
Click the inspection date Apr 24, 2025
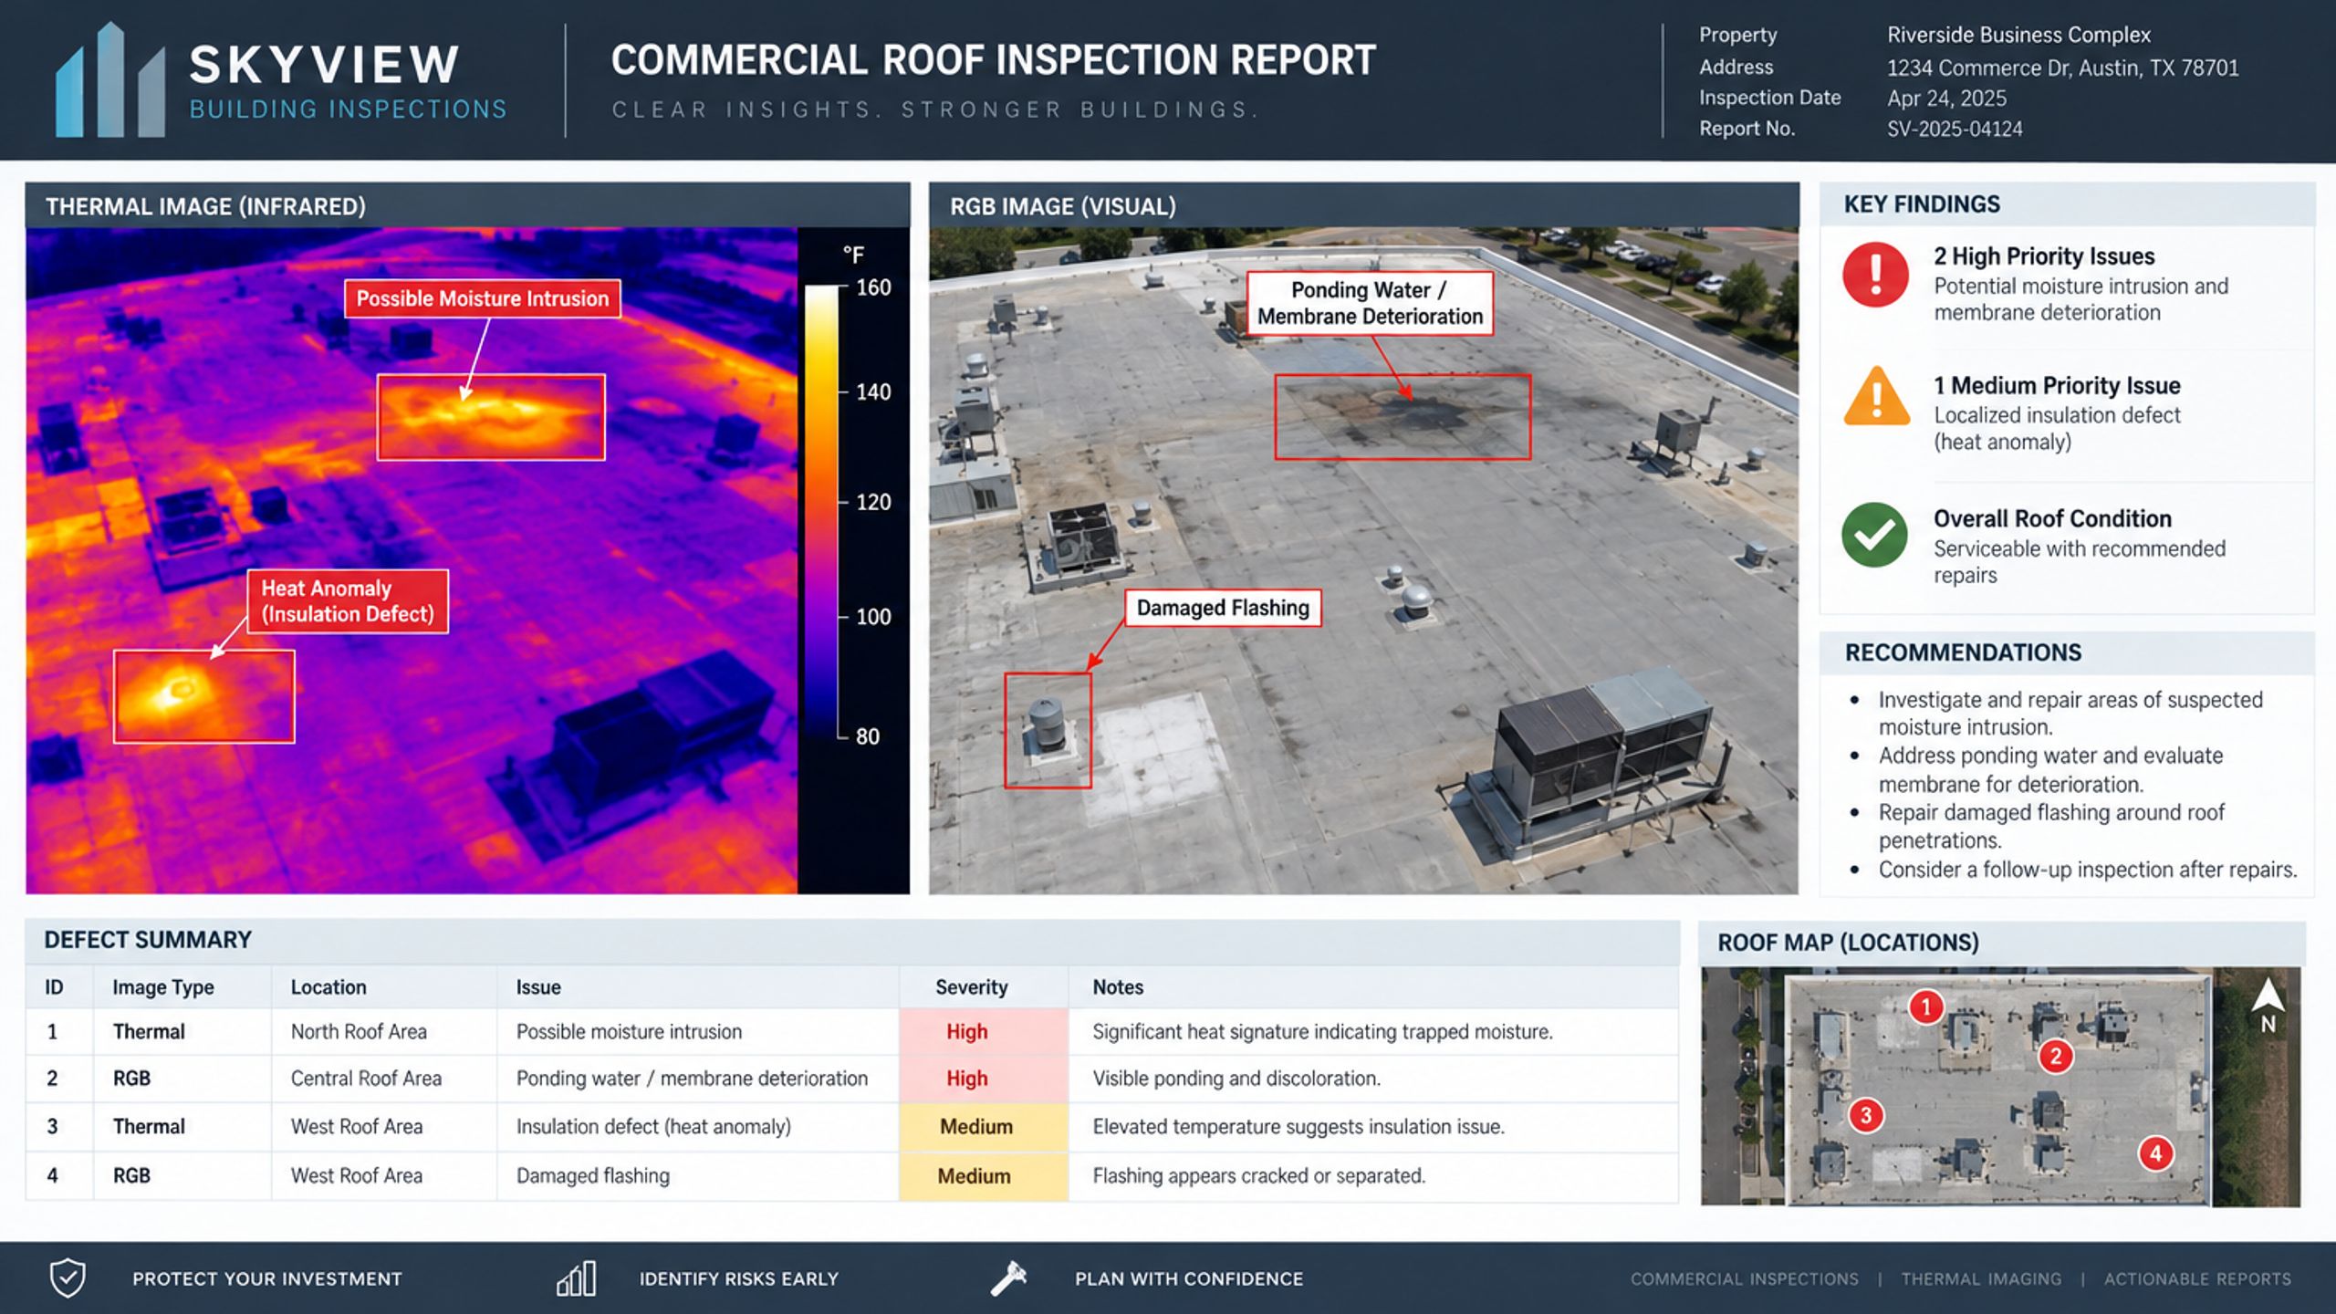(x=1946, y=99)
